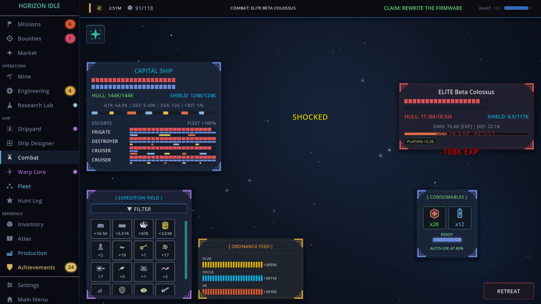Open the Mine operations page

coord(39,77)
